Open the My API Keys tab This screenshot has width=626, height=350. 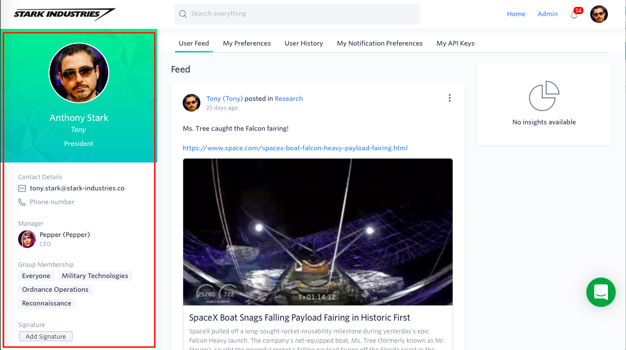[456, 43]
